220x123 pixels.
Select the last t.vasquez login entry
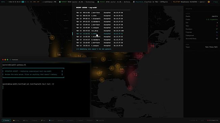point(100,46)
